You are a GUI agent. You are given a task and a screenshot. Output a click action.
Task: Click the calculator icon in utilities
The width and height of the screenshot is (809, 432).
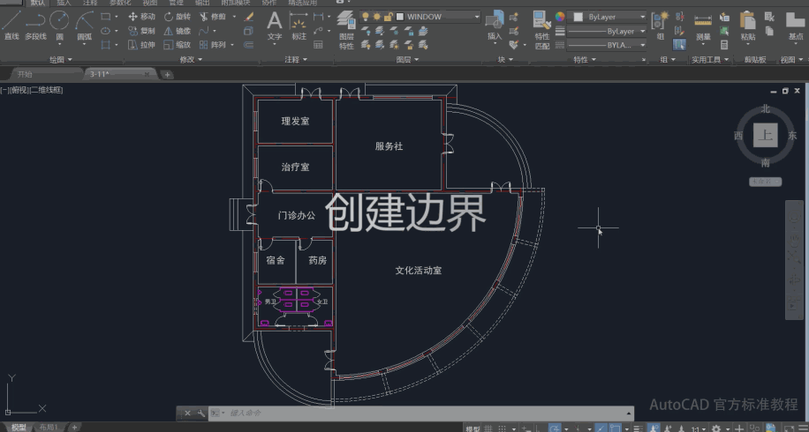click(x=724, y=45)
